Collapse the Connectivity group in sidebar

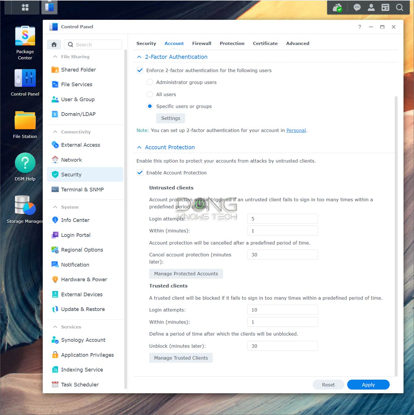tap(55, 131)
